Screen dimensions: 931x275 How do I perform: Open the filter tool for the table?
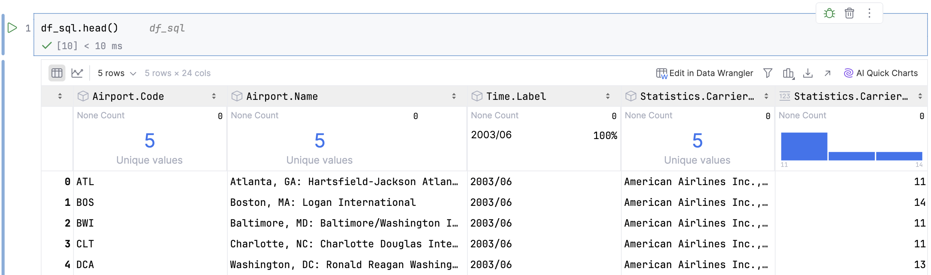click(767, 73)
